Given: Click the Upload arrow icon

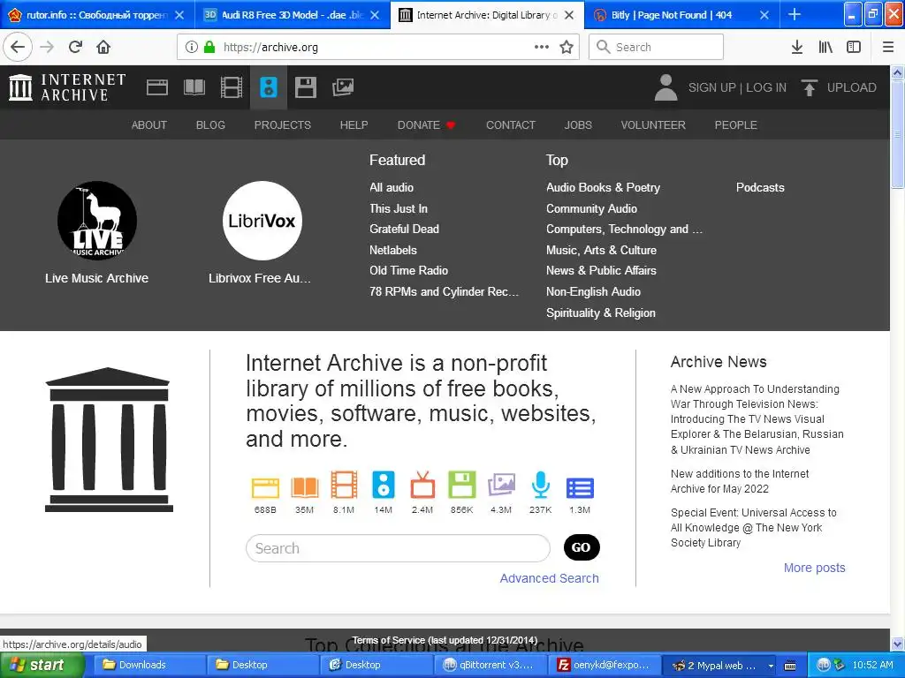Looking at the screenshot, I should pyautogui.click(x=810, y=87).
